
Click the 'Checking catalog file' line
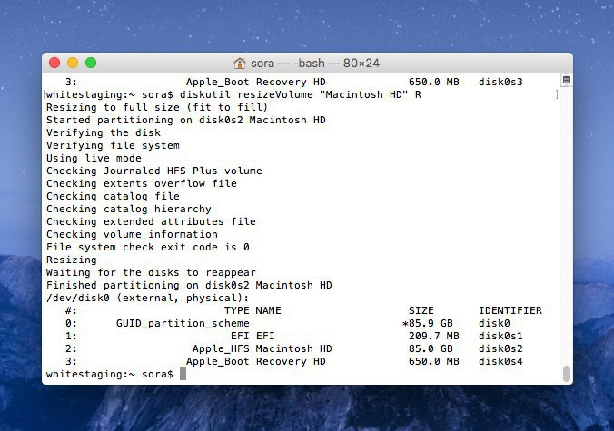point(113,196)
